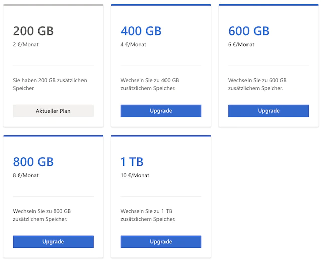Click the 400 GB plan title
Viewport: 329px width, 264px height.
click(141, 31)
